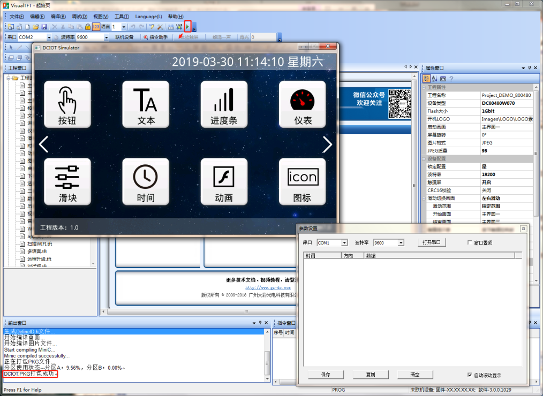Enable the 窗口置顶 checkbox

point(470,242)
